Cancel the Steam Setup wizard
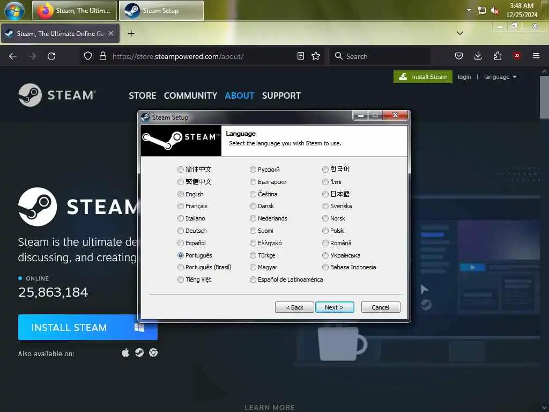The width and height of the screenshot is (549, 412). (x=381, y=307)
